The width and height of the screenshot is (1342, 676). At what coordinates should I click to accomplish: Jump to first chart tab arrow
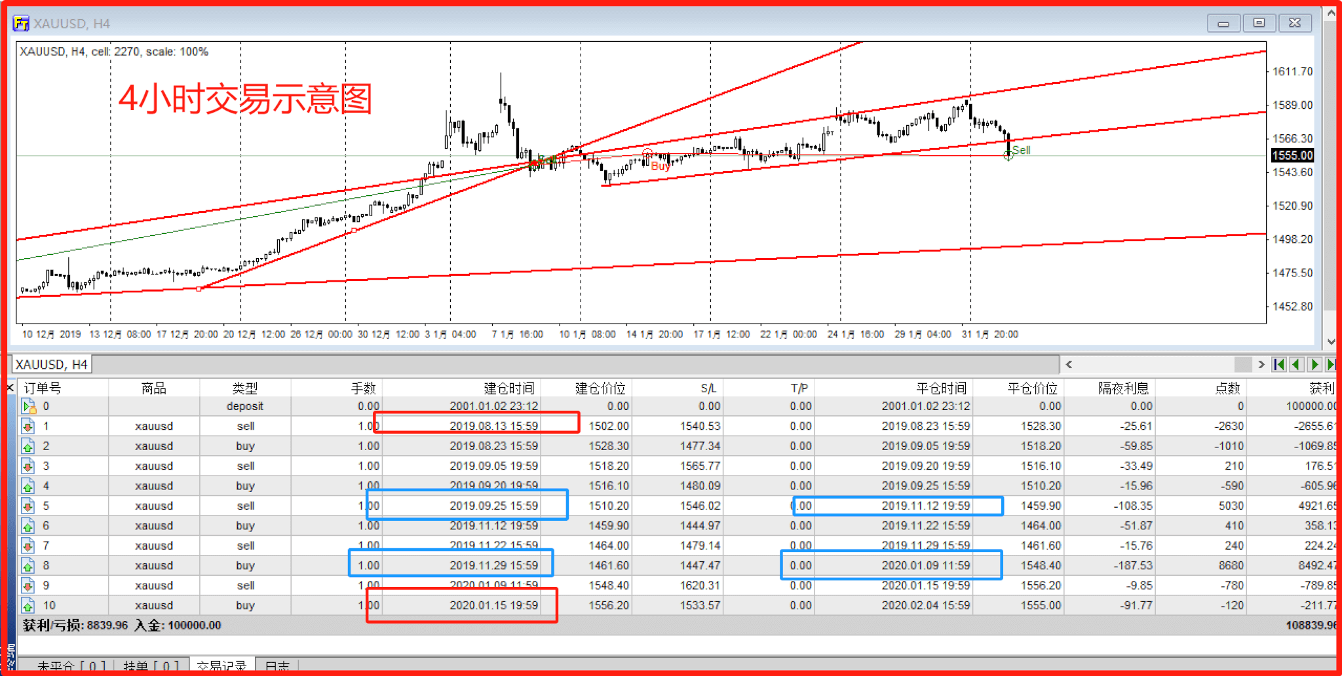1278,364
